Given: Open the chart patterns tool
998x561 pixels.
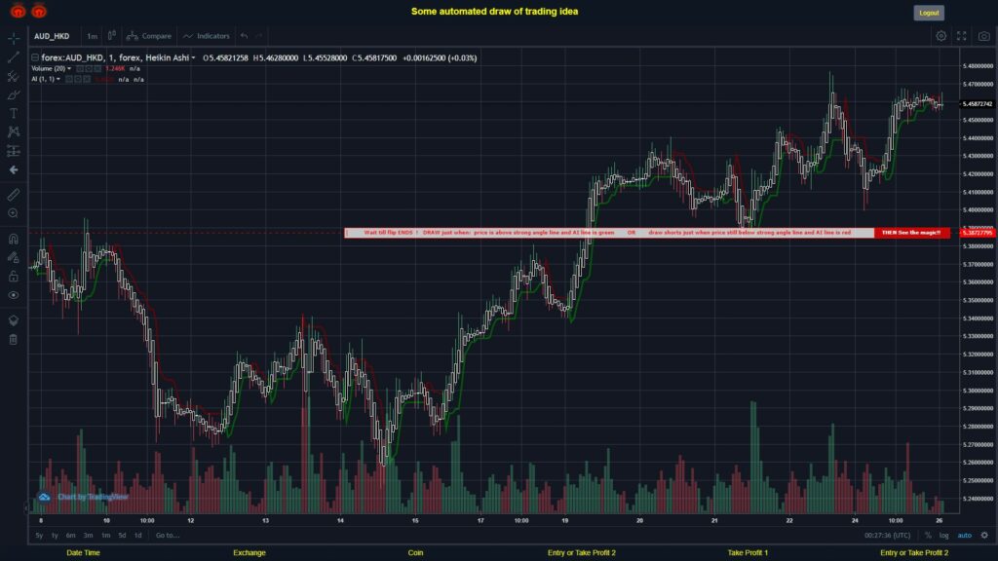Looking at the screenshot, I should point(14,131).
